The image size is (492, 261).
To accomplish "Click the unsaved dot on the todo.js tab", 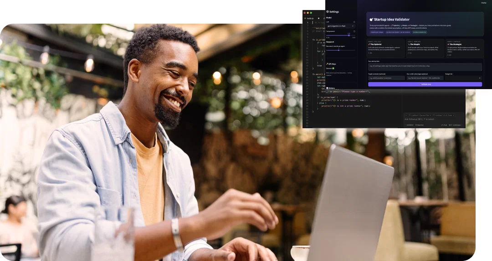I will tap(318, 19).
